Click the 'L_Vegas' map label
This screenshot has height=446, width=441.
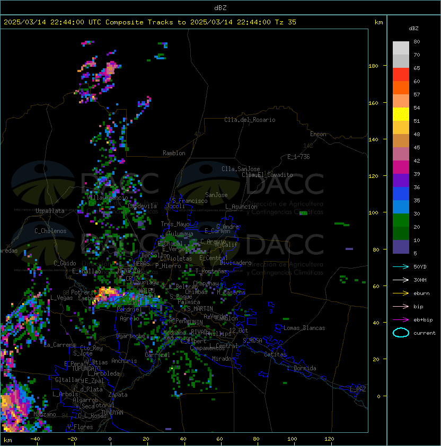coord(61,298)
